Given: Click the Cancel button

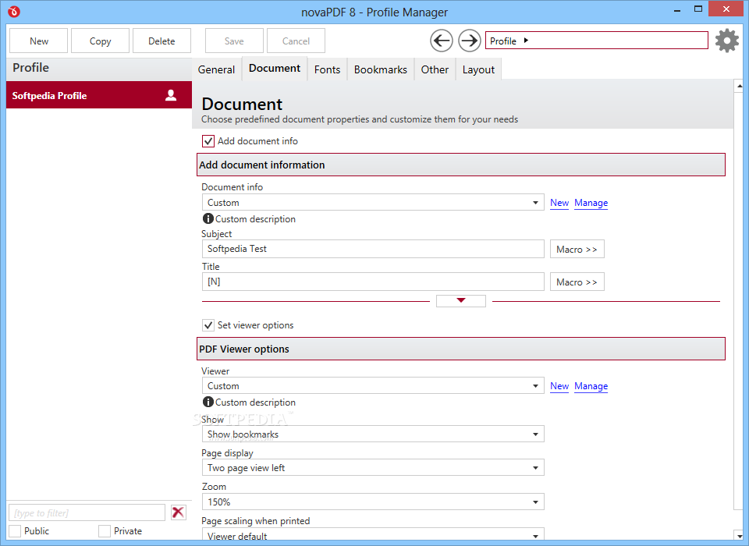Looking at the screenshot, I should tap(296, 41).
